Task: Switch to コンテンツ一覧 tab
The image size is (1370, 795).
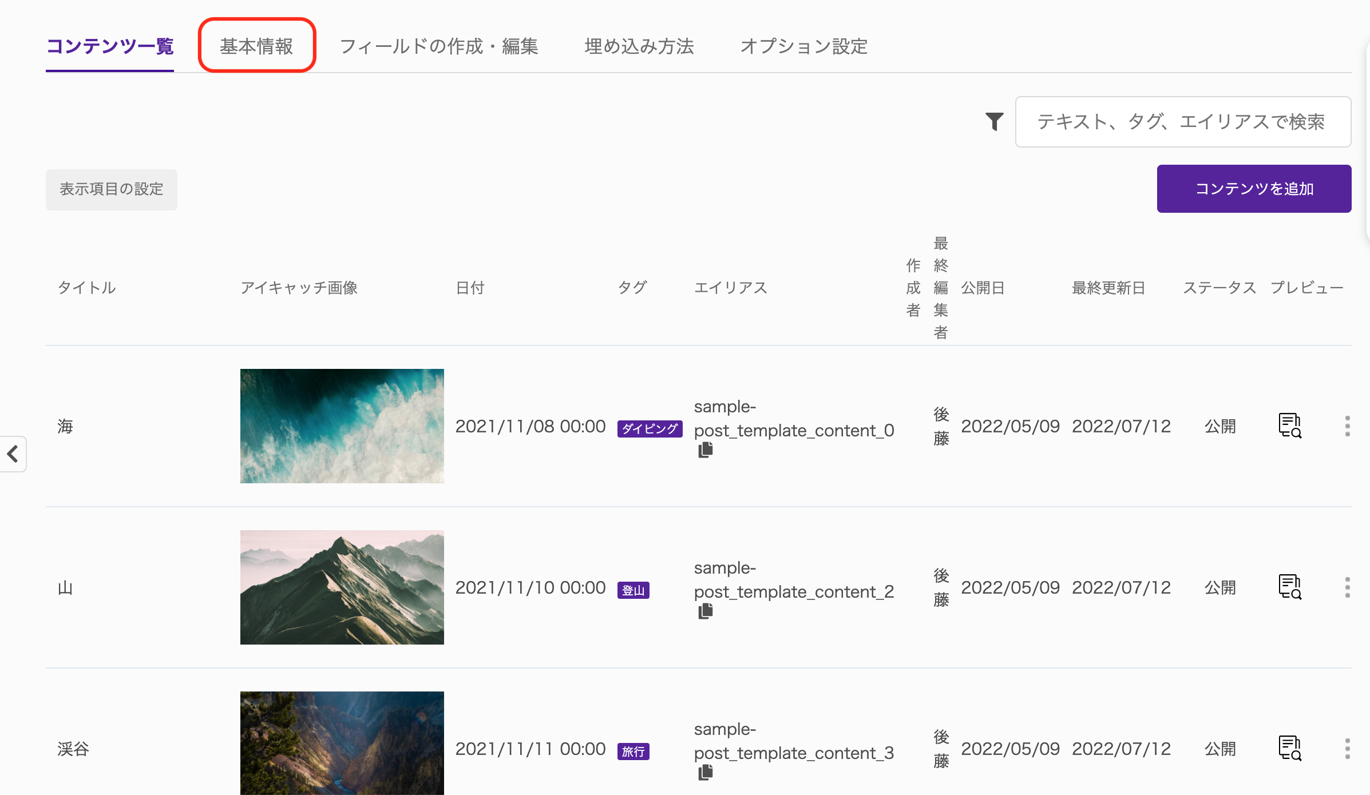Action: pyautogui.click(x=110, y=46)
